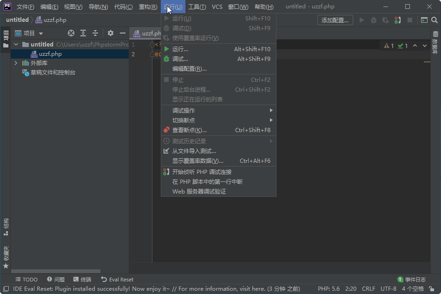441x294 pixels.
Task: Click the typo checkmark indicator in editor
Action: [x=403, y=46]
